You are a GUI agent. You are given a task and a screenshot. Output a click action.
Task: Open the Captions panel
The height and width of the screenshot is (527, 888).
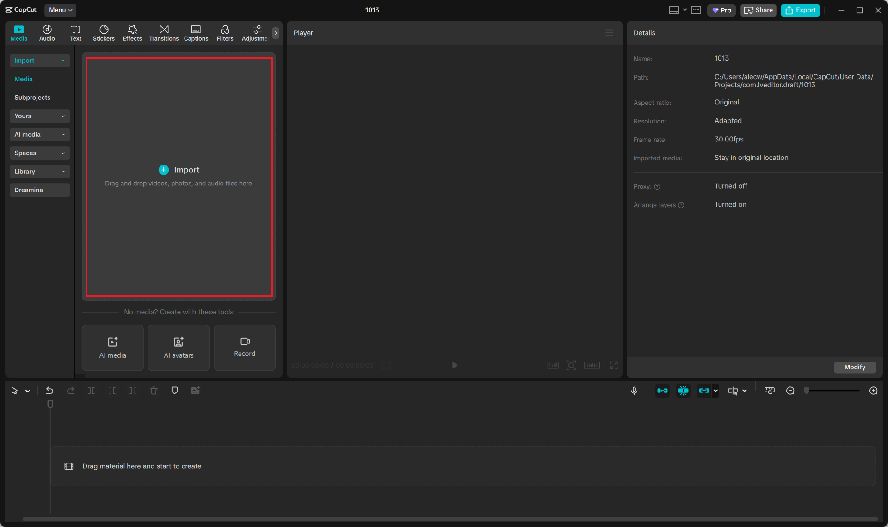(196, 32)
